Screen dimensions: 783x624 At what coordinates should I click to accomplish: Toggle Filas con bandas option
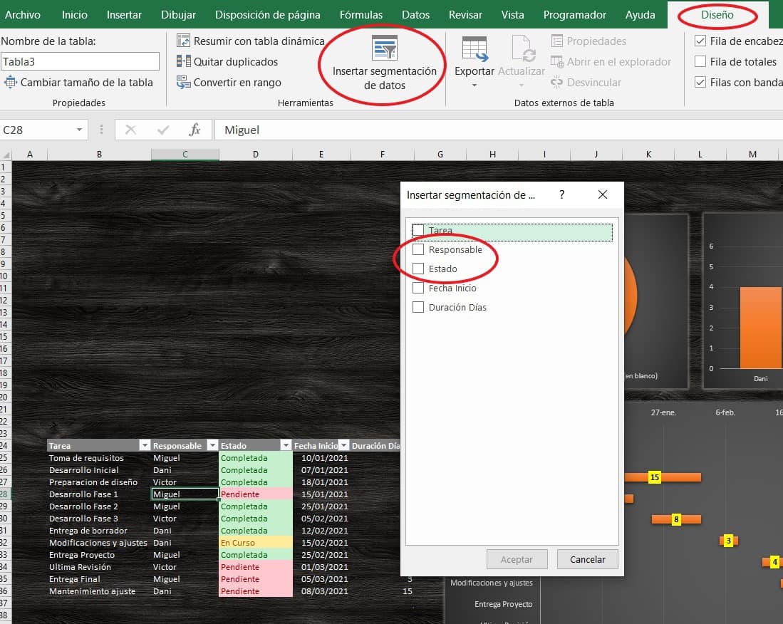point(700,82)
